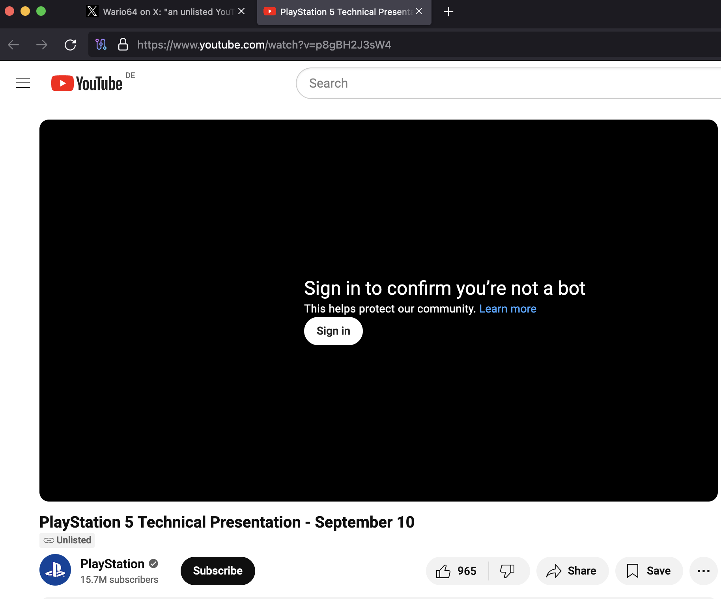The image size is (721, 599).
Task: Open the Learn more link
Action: pos(508,309)
